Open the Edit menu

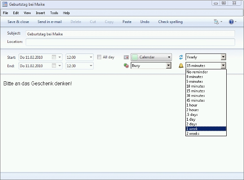pos(16,13)
